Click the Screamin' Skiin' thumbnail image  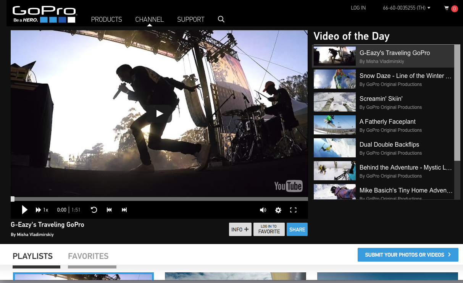335,102
